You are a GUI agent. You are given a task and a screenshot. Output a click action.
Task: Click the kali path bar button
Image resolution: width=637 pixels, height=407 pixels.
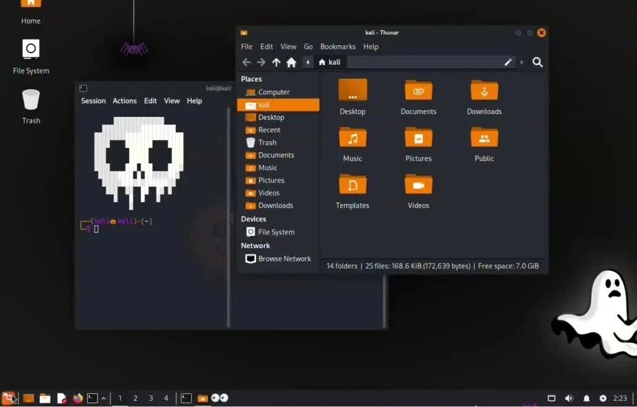(x=330, y=62)
